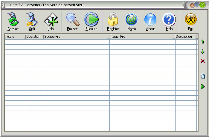This screenshot has height=137, width=209.
Task: Click the blue round title bar button
Action: tap(197, 4)
